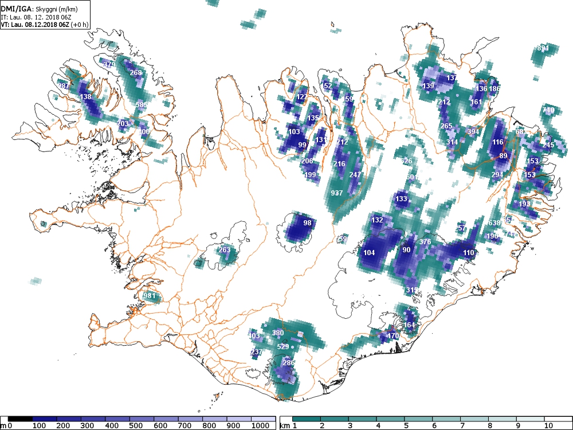Click the visibility value 99 on the map
Screen dimensions: 573x430
[302, 145]
